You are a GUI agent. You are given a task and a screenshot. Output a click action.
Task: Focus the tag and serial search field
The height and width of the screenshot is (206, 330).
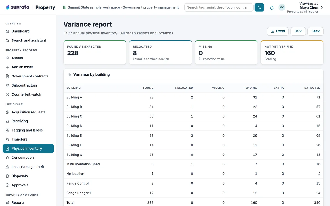point(219,7)
